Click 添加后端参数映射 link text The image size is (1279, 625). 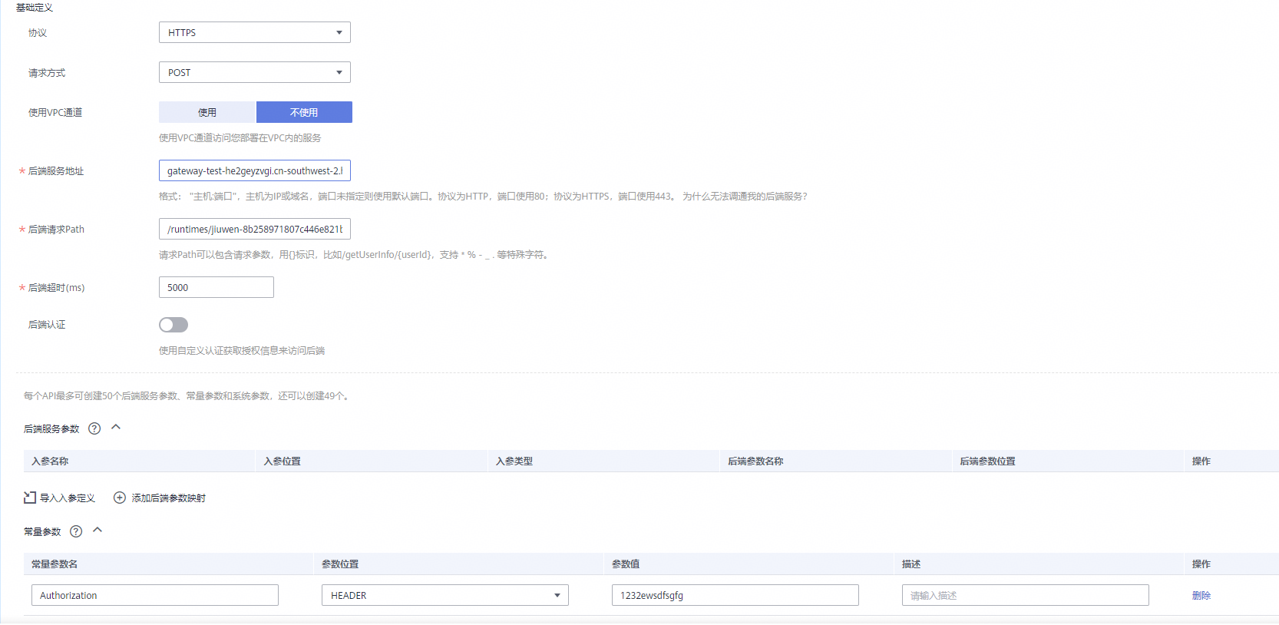point(169,498)
